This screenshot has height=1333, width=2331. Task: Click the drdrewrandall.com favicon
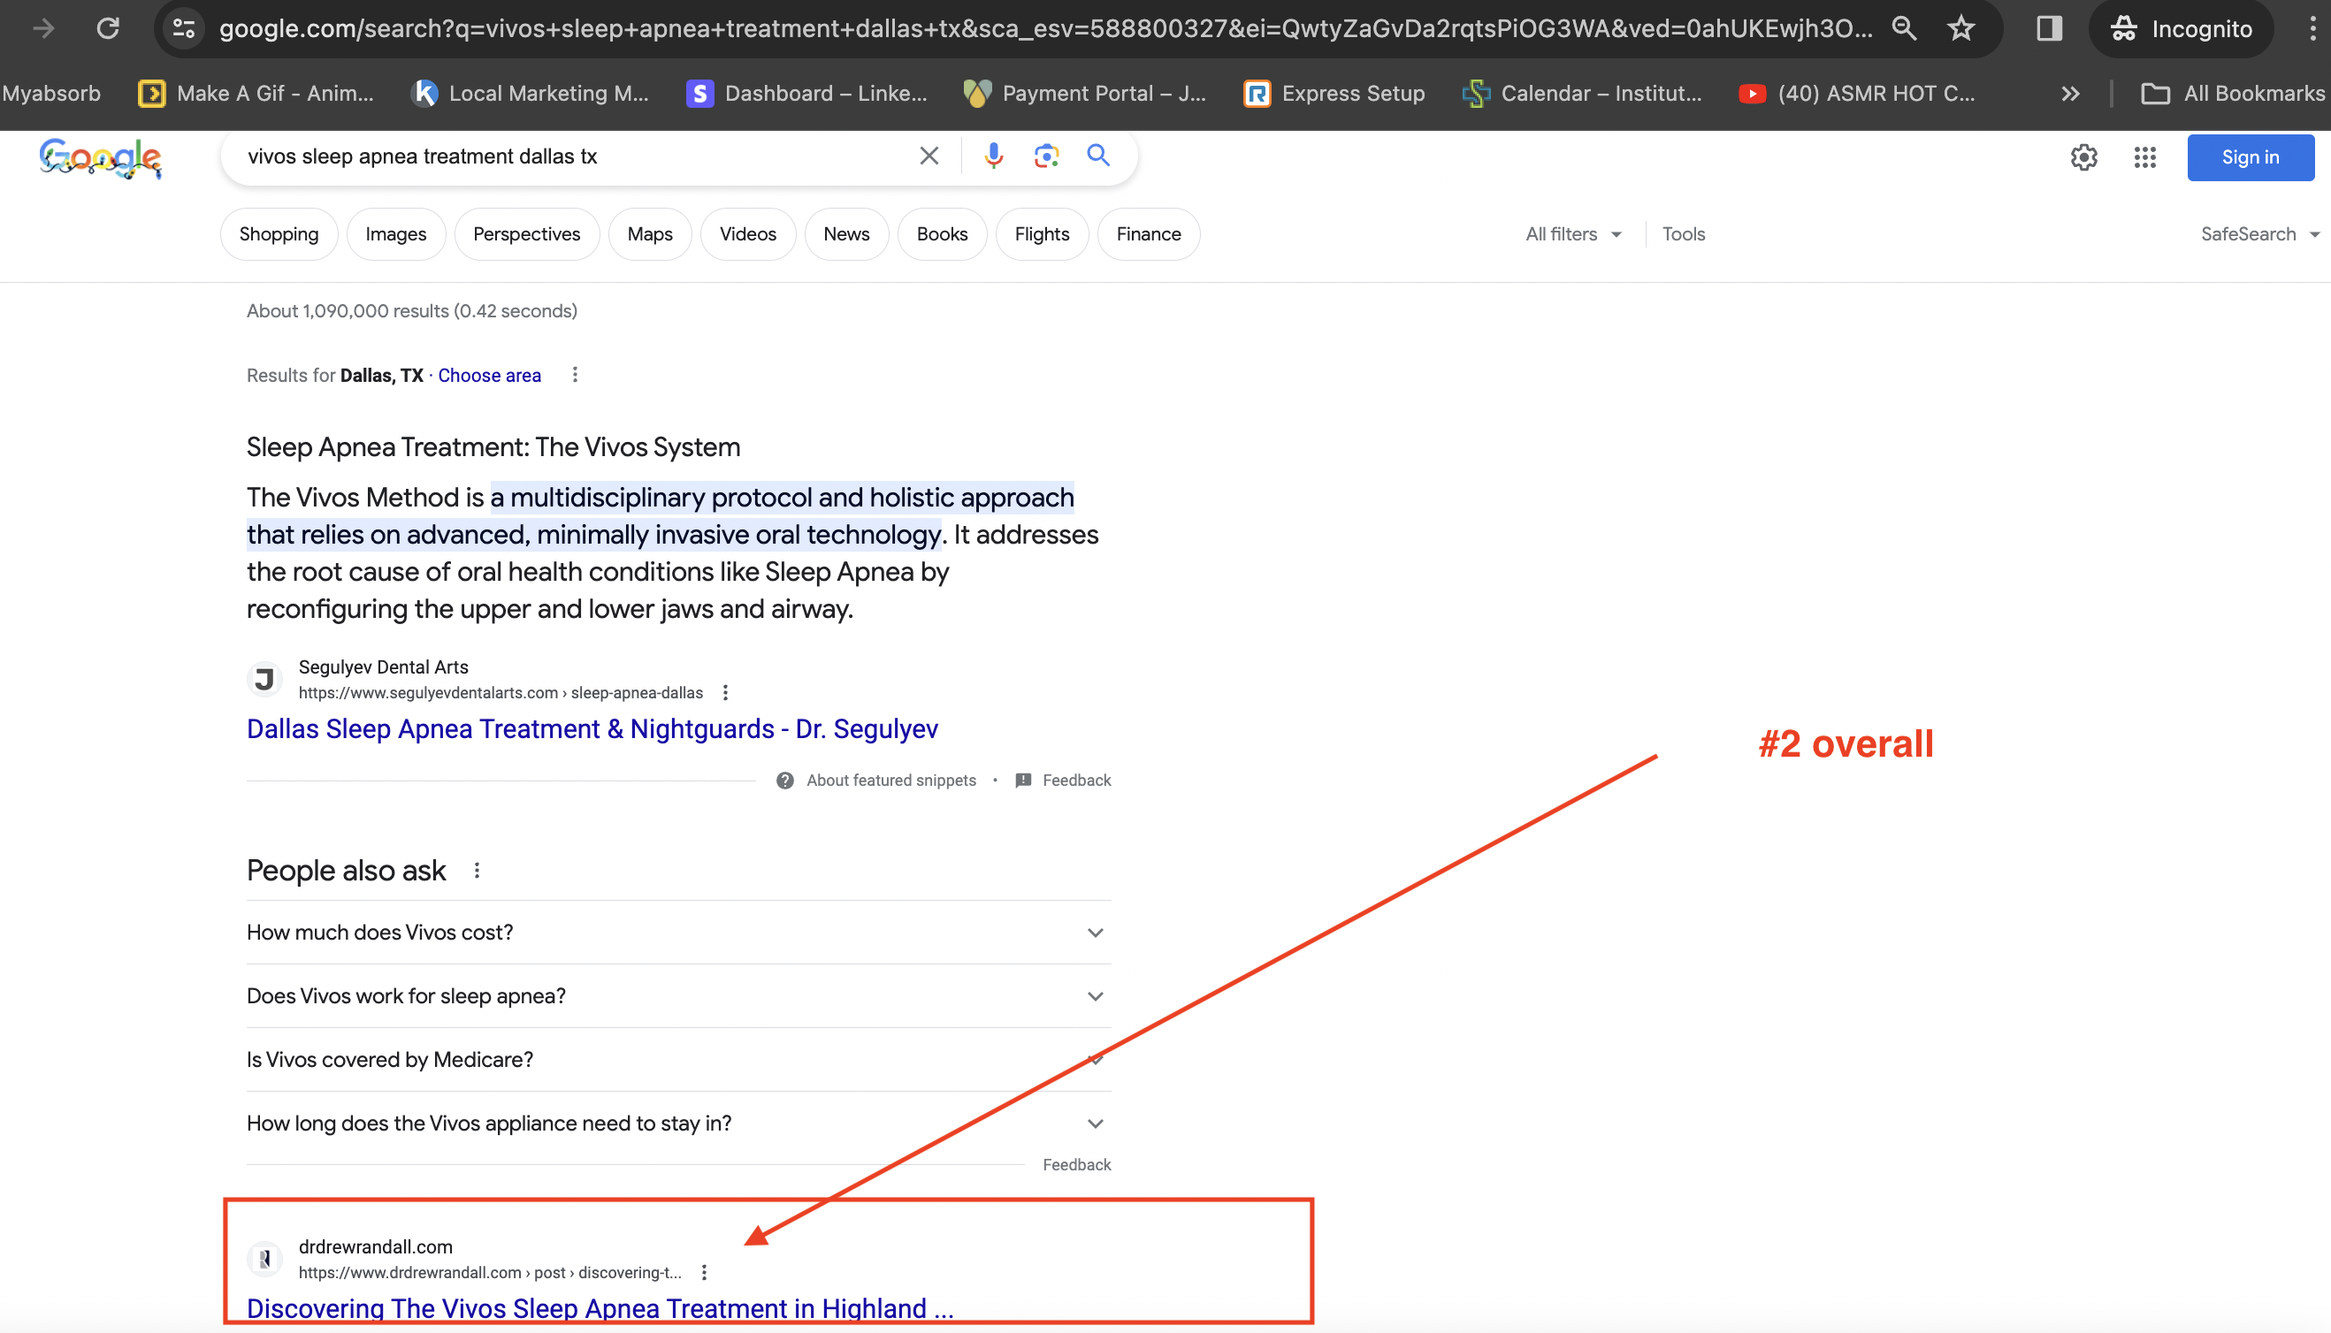pos(264,1260)
